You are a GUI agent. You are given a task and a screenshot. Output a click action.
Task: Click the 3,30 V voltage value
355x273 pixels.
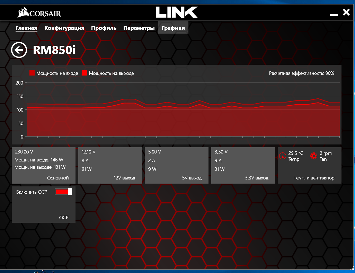coord(221,152)
